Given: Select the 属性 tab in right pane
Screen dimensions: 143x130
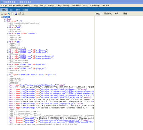Looking at the screenshot, I should click(125, 14).
